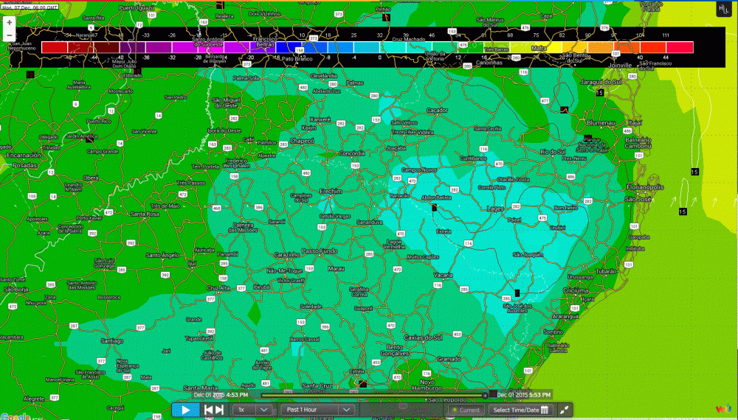Zoom in with the plus button

(x=9, y=23)
